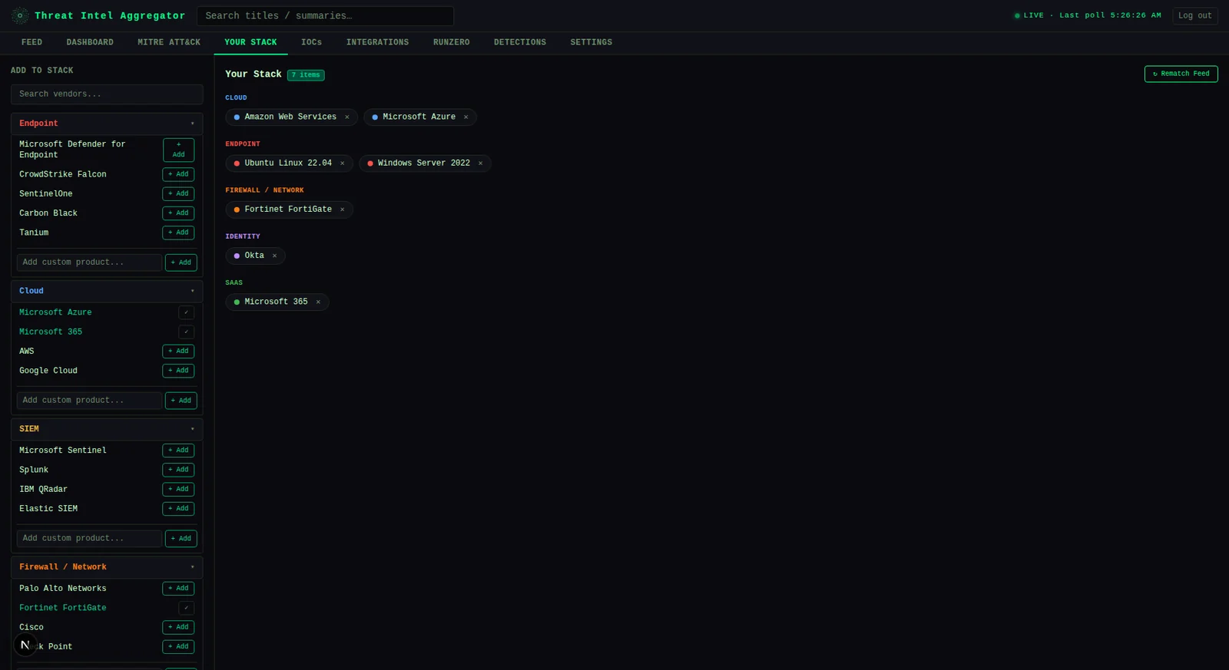Viewport: 1229px width, 670px height.
Task: Click Cloud custom product input field
Action: pyautogui.click(x=89, y=401)
